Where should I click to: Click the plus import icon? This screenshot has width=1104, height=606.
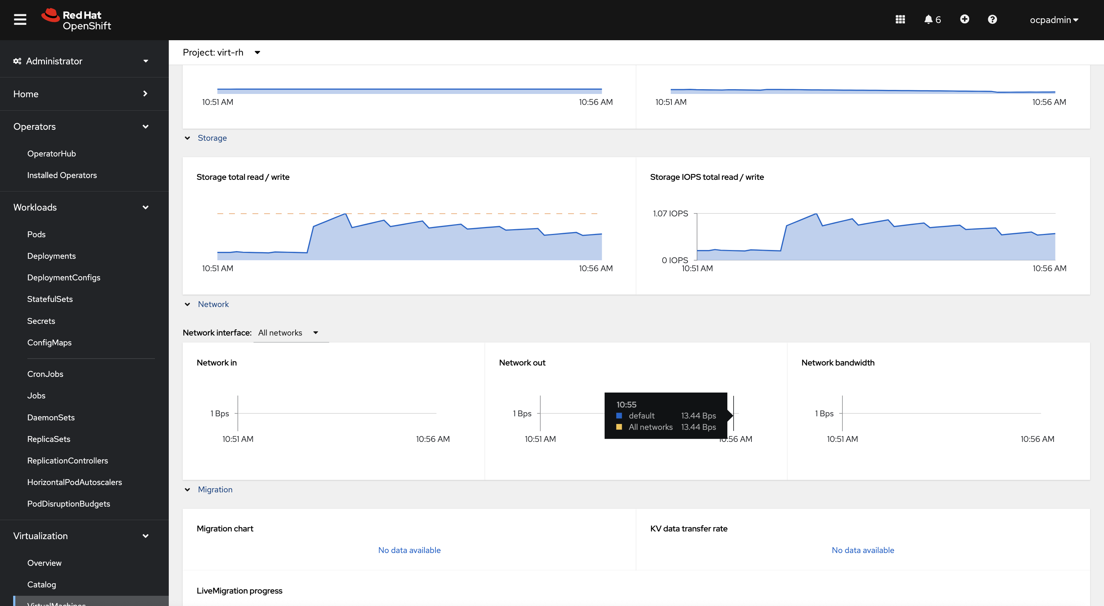(x=964, y=19)
